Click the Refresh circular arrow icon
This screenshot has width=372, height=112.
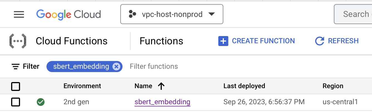coord(320,41)
